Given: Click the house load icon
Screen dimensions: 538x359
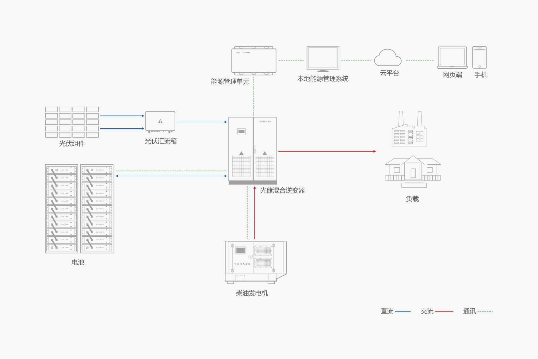Looking at the screenshot, I should 413,172.
